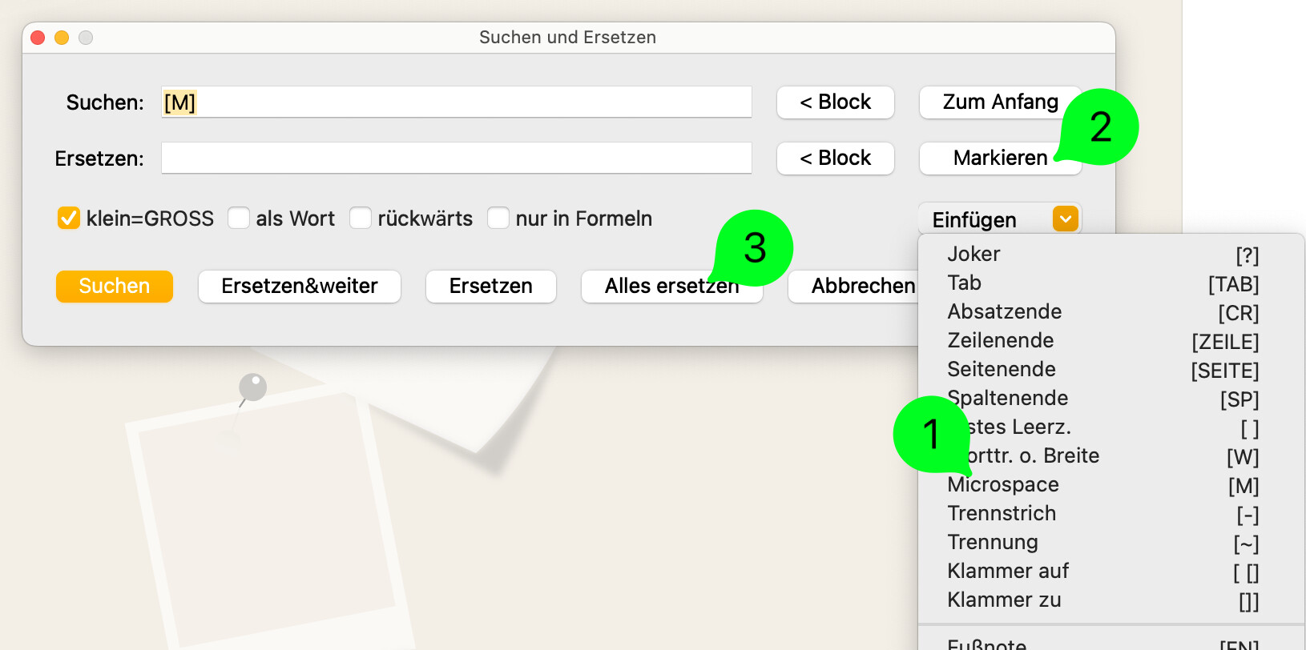Click the orange Einfügen dropdown arrow

(1065, 219)
